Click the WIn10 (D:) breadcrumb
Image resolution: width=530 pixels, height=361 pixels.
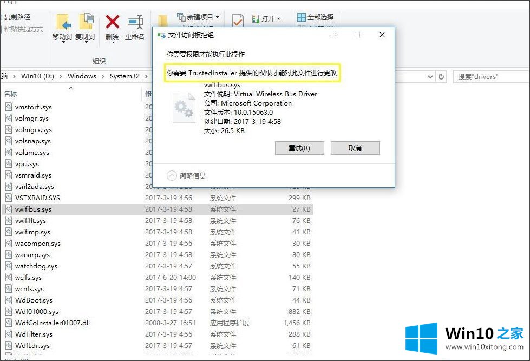[37, 76]
